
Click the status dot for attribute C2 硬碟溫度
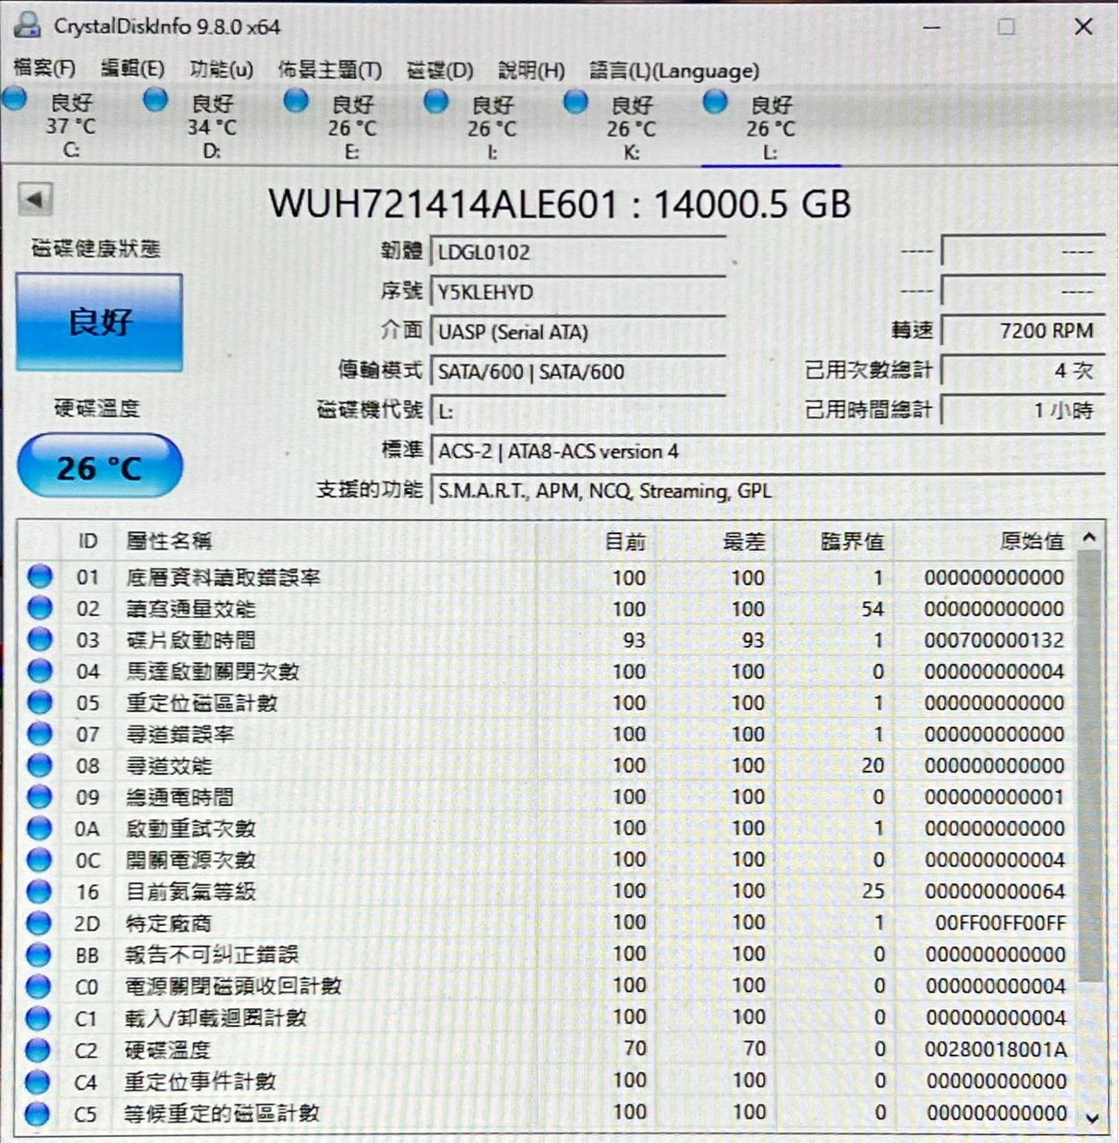pos(38,1049)
